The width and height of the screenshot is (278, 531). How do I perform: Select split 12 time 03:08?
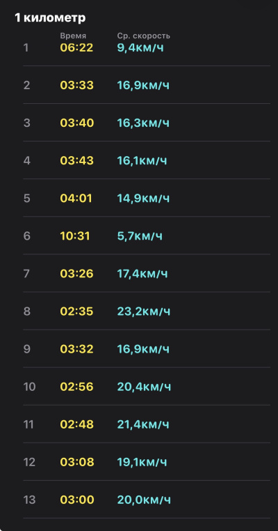[x=77, y=462]
